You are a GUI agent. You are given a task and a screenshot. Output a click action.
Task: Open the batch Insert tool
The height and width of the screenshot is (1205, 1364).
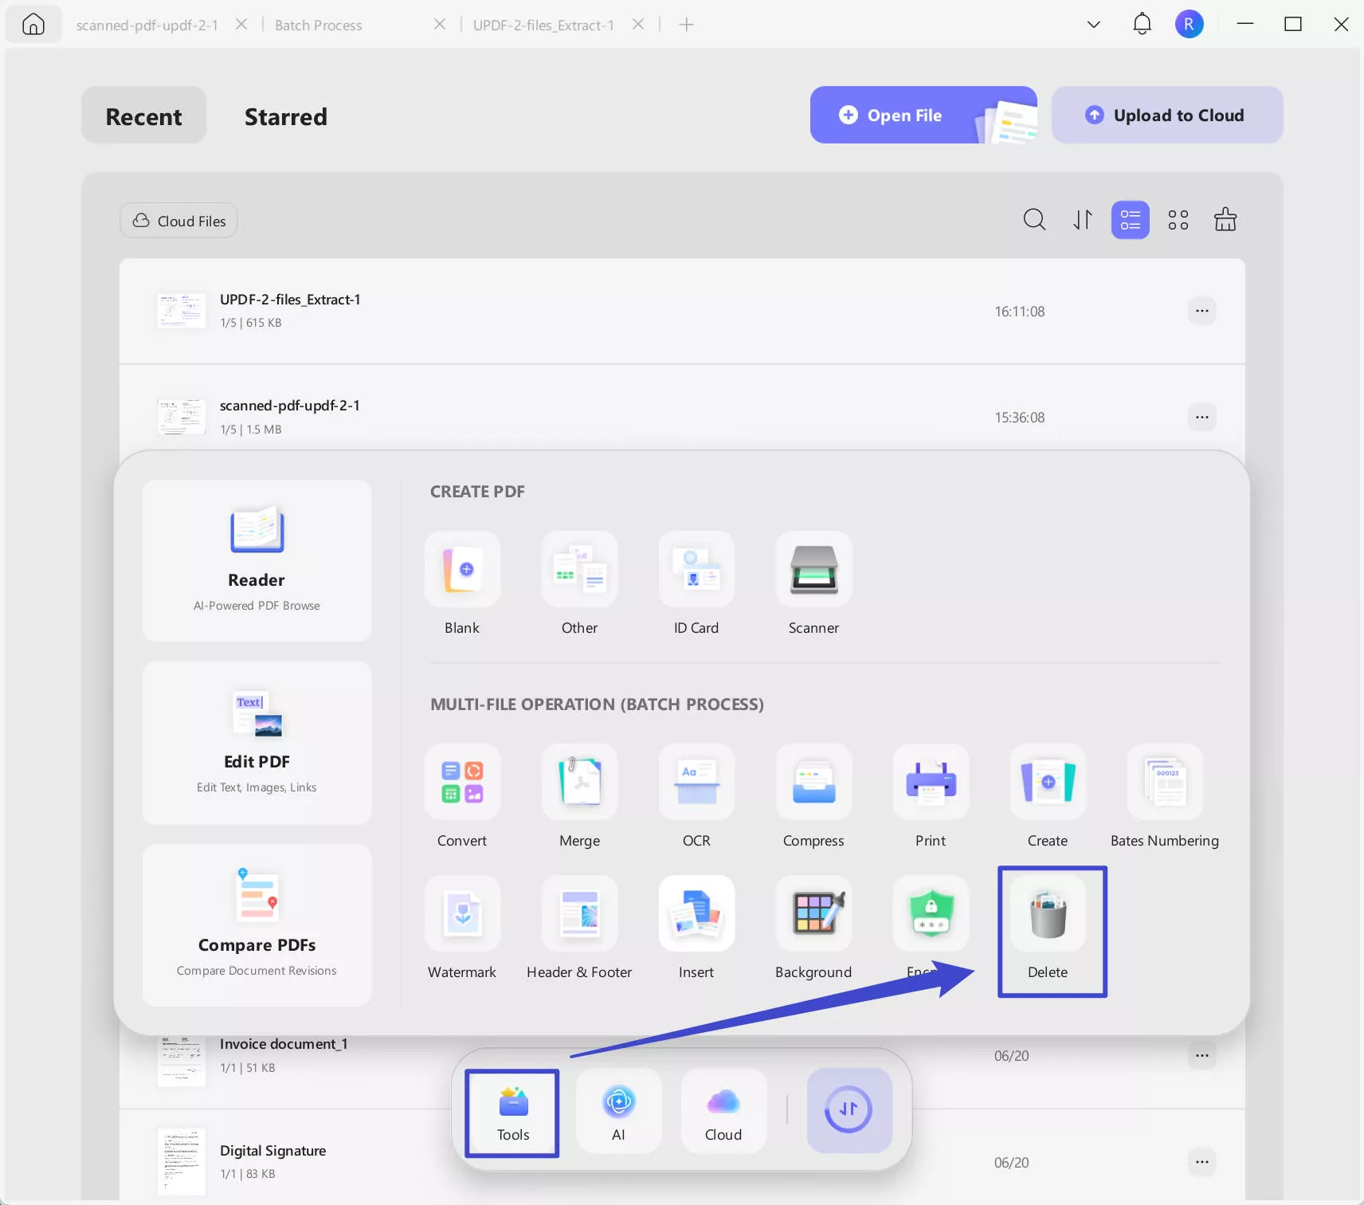coord(696,913)
